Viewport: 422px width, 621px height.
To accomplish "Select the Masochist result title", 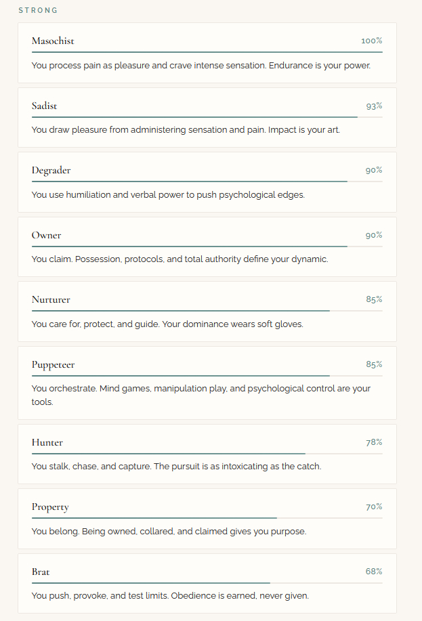I will (53, 41).
